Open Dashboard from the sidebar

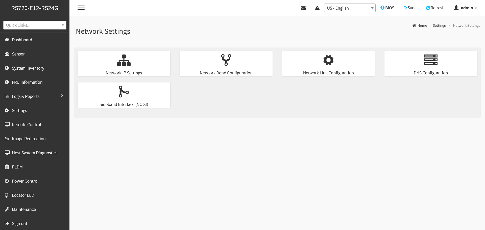[22, 40]
